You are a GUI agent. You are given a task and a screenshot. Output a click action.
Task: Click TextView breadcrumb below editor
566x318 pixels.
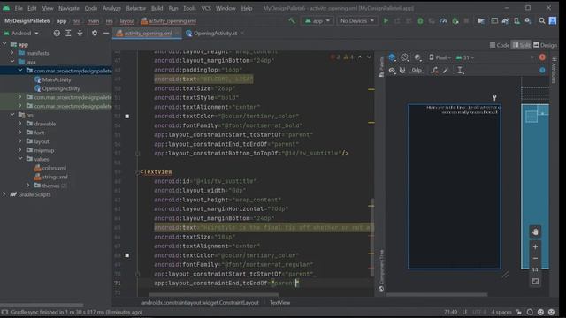point(279,302)
